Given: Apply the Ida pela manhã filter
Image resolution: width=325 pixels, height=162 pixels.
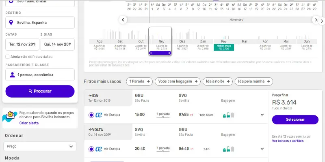Looking at the screenshot, I should 253,81.
